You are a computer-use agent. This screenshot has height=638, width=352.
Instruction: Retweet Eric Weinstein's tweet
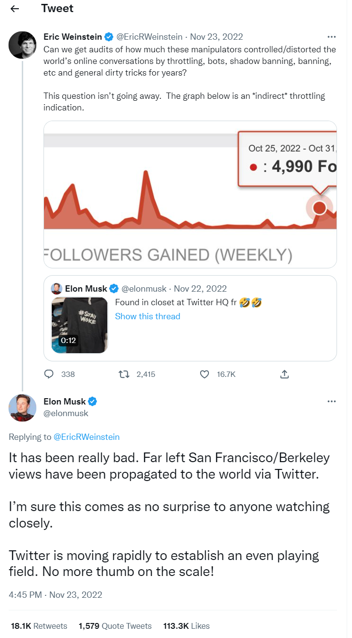(x=124, y=374)
